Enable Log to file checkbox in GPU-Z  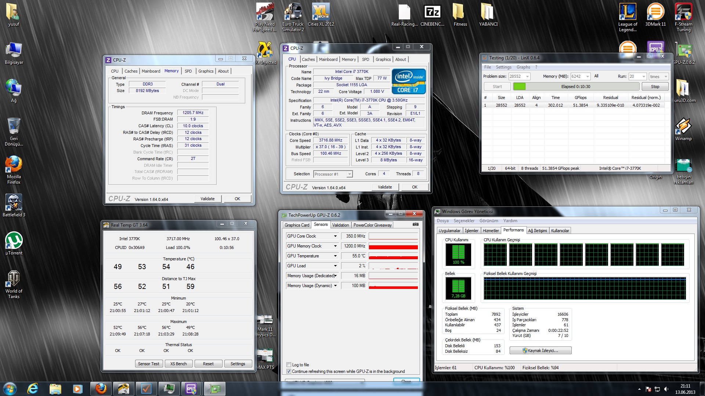tap(289, 365)
